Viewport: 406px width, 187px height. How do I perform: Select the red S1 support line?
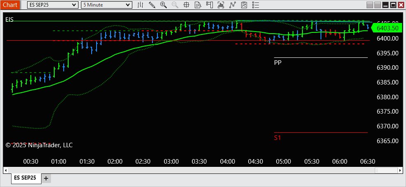tap(321, 132)
